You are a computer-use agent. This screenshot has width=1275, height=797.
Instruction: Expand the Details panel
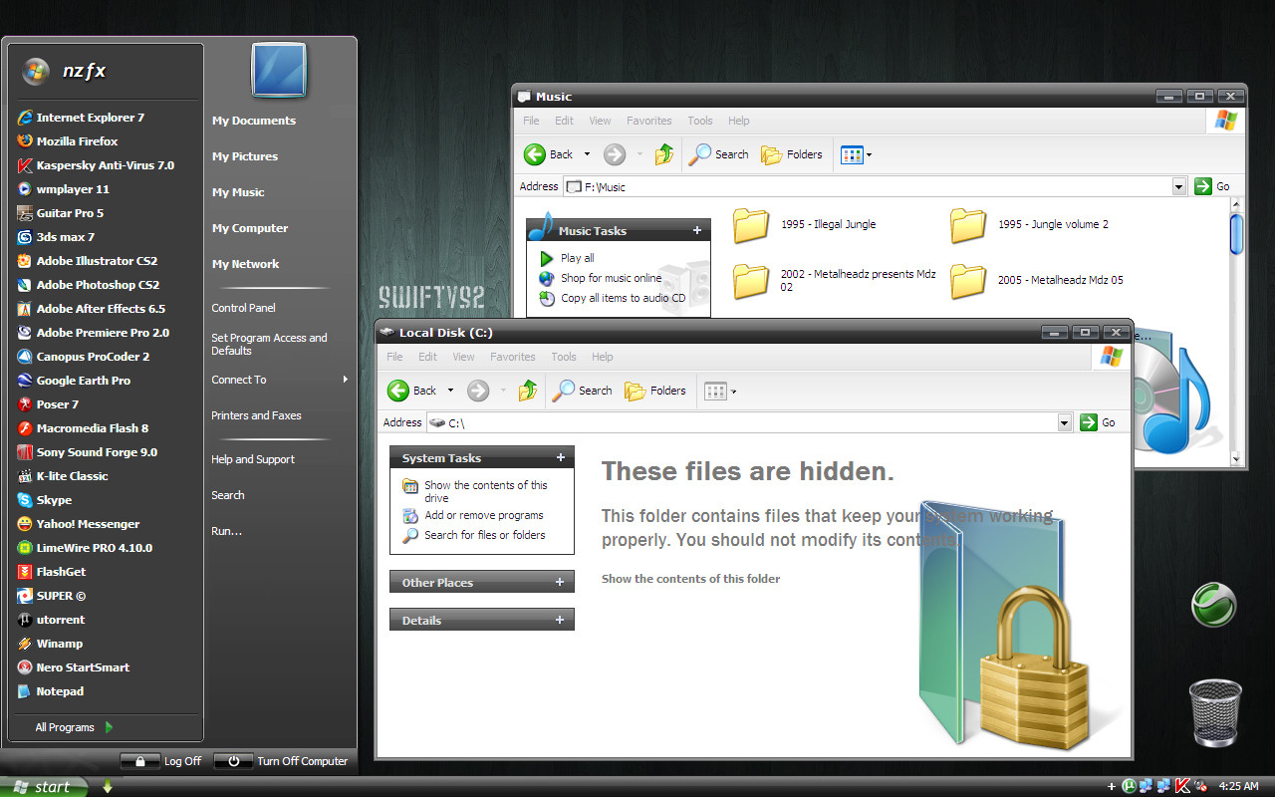click(x=482, y=620)
